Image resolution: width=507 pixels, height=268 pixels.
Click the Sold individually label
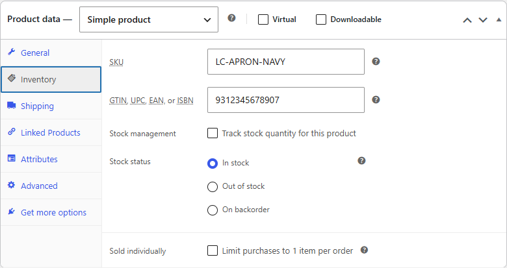138,251
